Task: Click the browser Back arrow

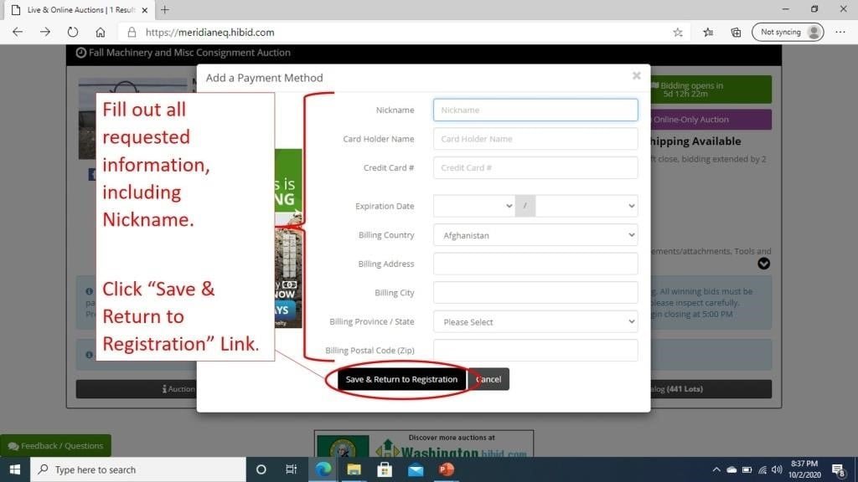Action: [18, 33]
